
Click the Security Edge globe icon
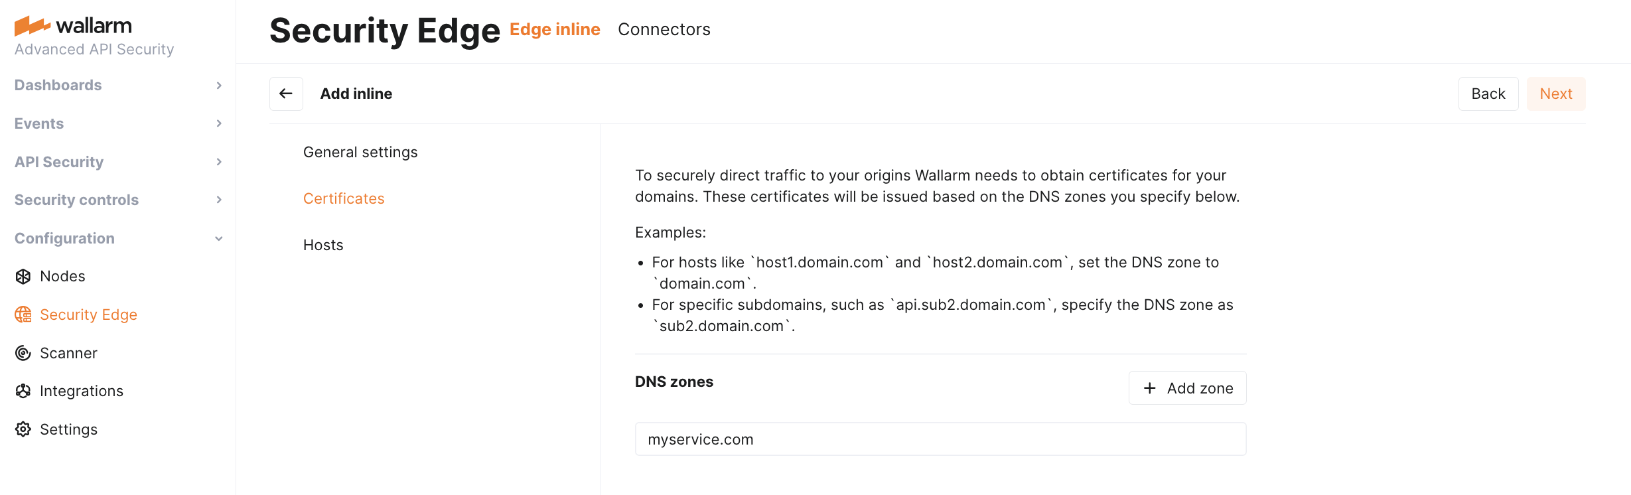pos(23,315)
